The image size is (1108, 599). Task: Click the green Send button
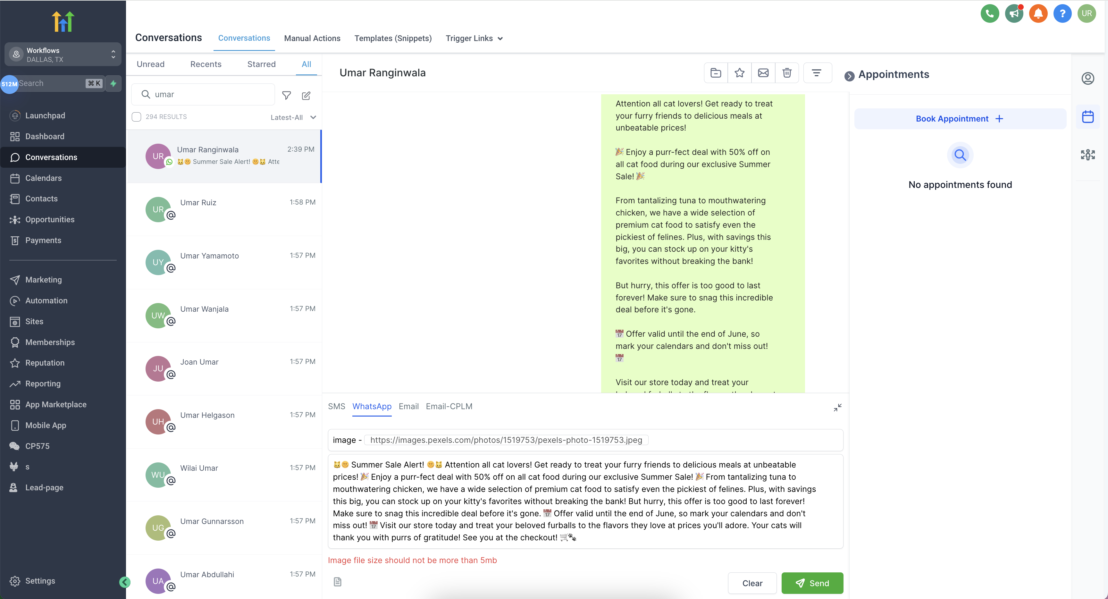pyautogui.click(x=812, y=583)
